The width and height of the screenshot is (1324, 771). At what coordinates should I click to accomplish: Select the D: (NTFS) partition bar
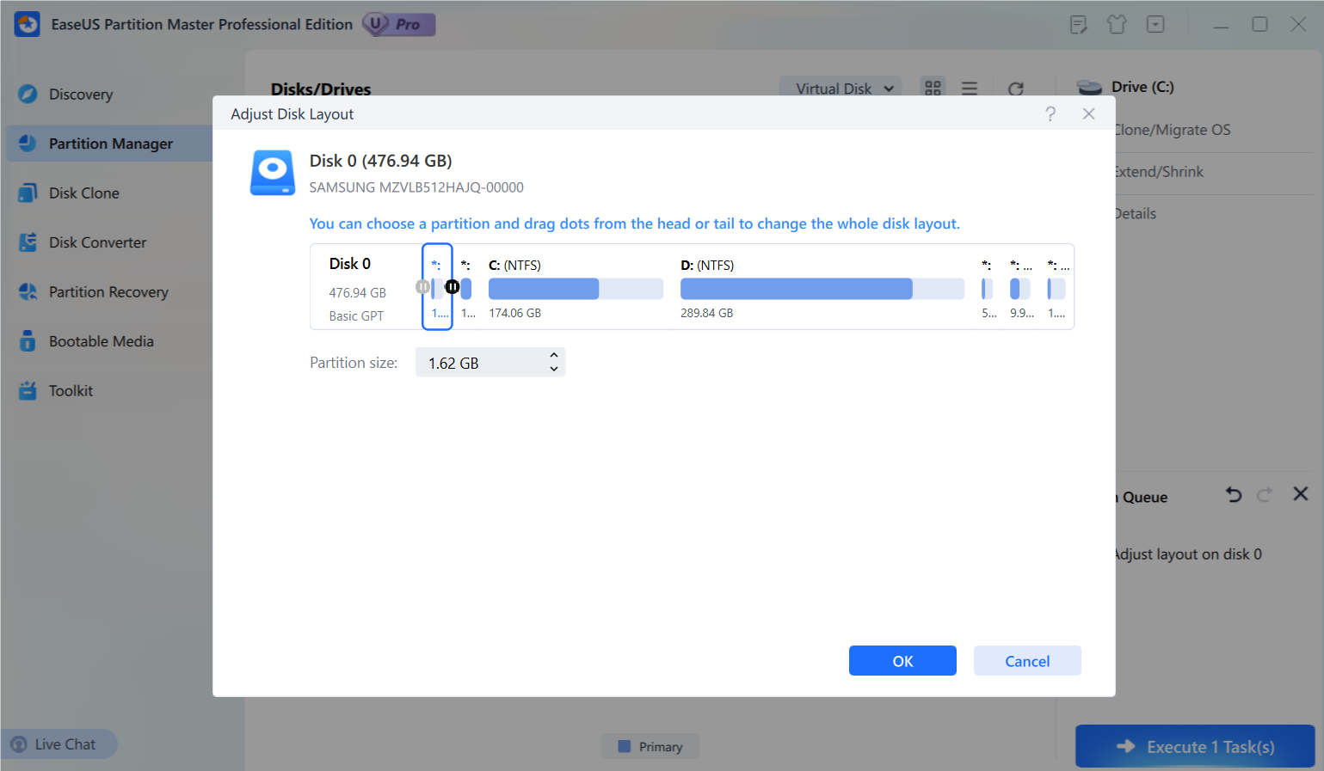(822, 288)
